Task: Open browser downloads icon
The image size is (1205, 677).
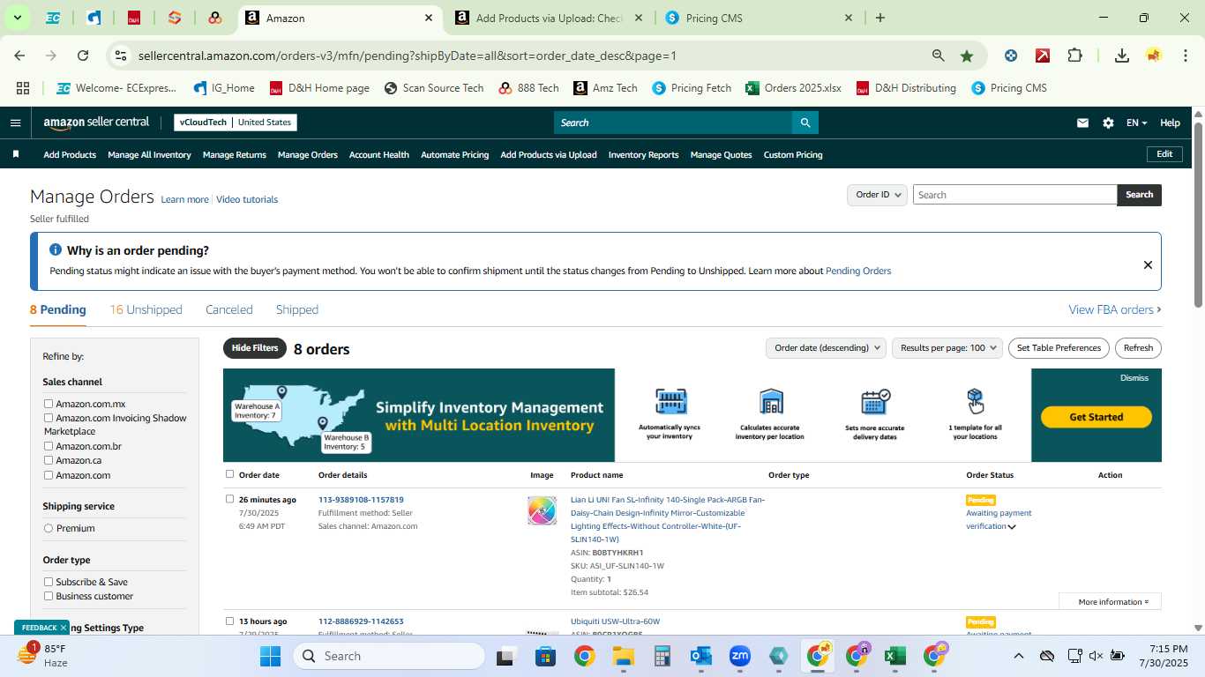Action: [x=1122, y=56]
